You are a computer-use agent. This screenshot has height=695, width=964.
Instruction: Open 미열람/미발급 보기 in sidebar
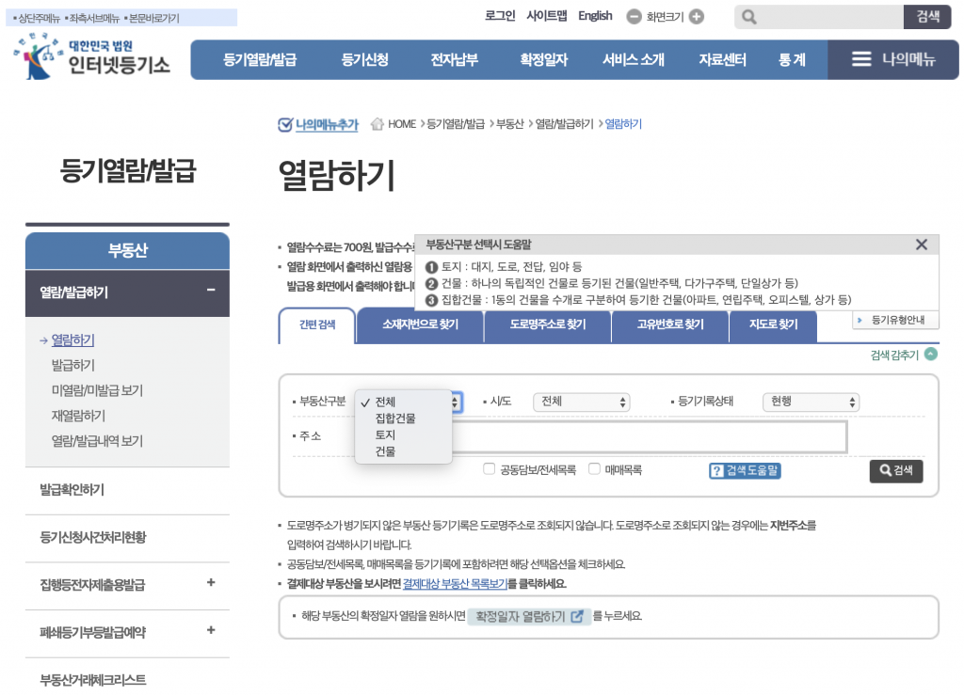pos(97,390)
